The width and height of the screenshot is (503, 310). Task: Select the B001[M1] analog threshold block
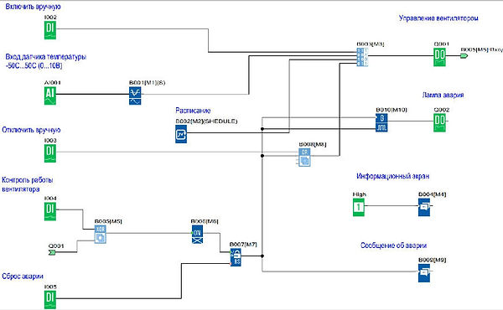[135, 96]
